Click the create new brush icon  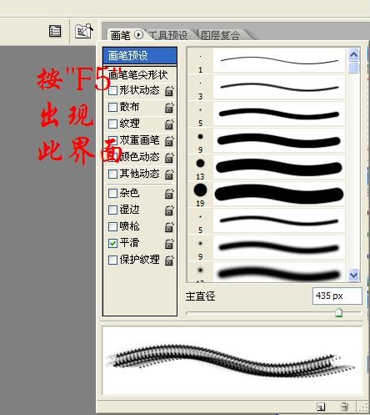pos(321,407)
